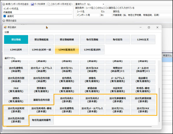Viewport: 173px width, 134px height.
Task: Choose 送付先宛名2(請求書) item
Action: pos(92,100)
